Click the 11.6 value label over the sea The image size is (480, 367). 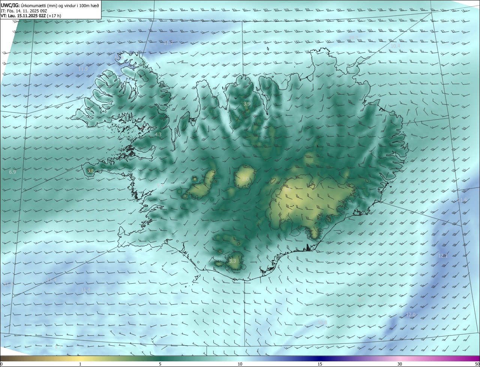point(462,200)
